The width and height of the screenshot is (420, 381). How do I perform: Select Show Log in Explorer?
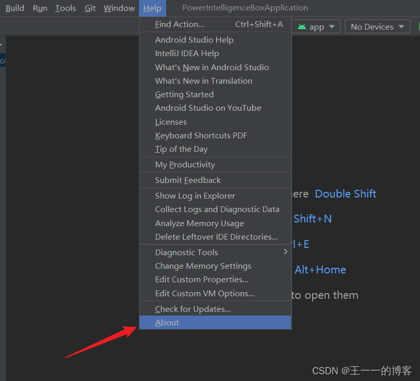coord(215,195)
